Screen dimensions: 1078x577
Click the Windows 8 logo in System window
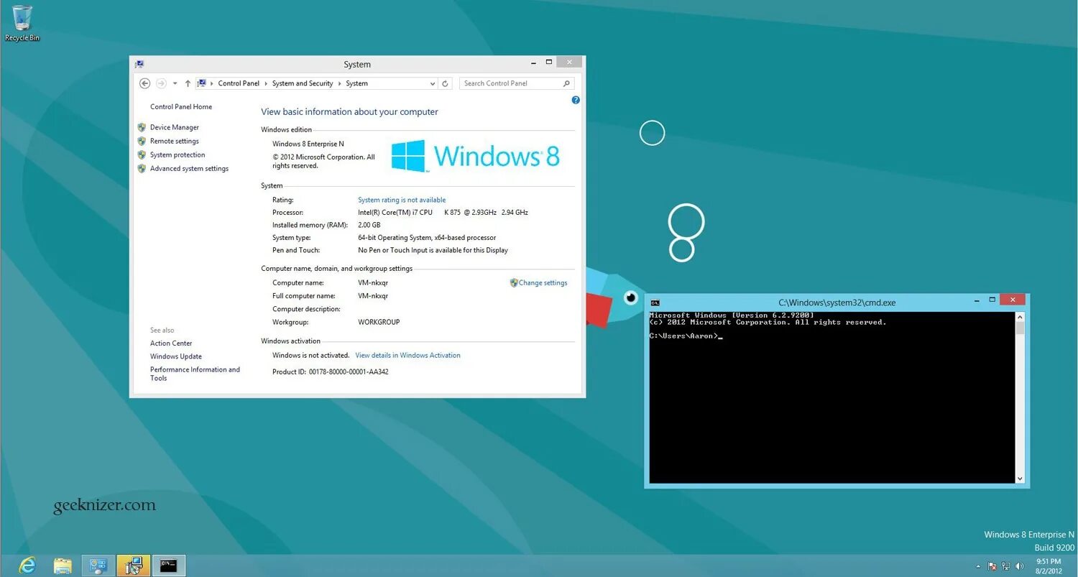click(x=475, y=156)
